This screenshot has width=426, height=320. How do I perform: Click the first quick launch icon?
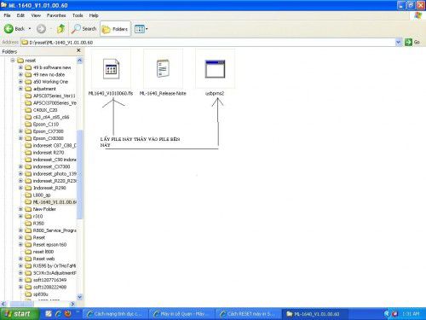point(49,314)
